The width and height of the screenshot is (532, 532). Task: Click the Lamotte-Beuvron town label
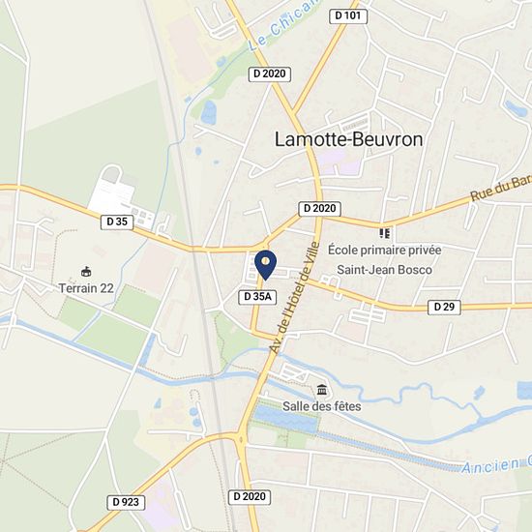(348, 139)
